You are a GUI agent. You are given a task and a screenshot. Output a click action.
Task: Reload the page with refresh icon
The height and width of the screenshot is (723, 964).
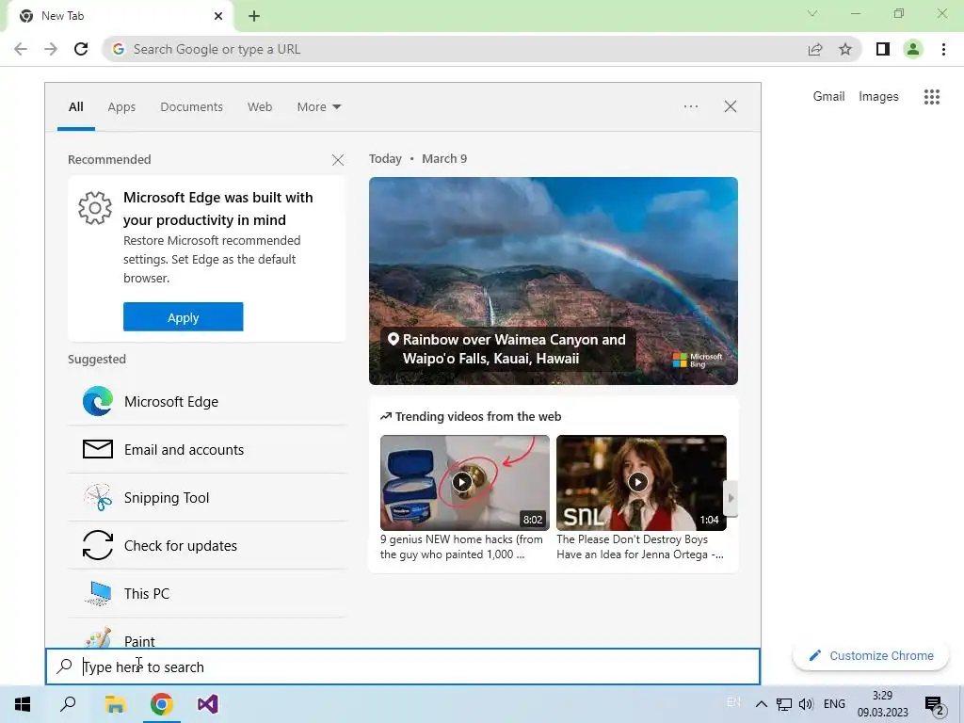point(81,49)
